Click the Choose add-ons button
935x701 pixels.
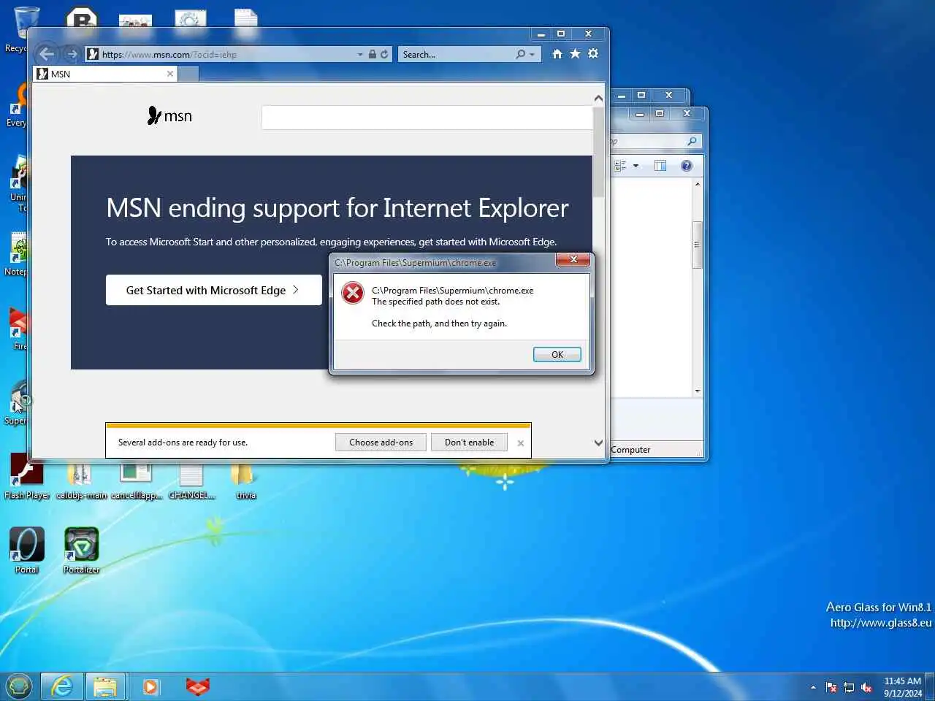381,443
